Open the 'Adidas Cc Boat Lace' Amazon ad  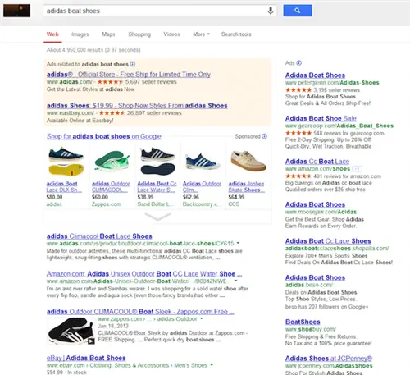coord(317,162)
